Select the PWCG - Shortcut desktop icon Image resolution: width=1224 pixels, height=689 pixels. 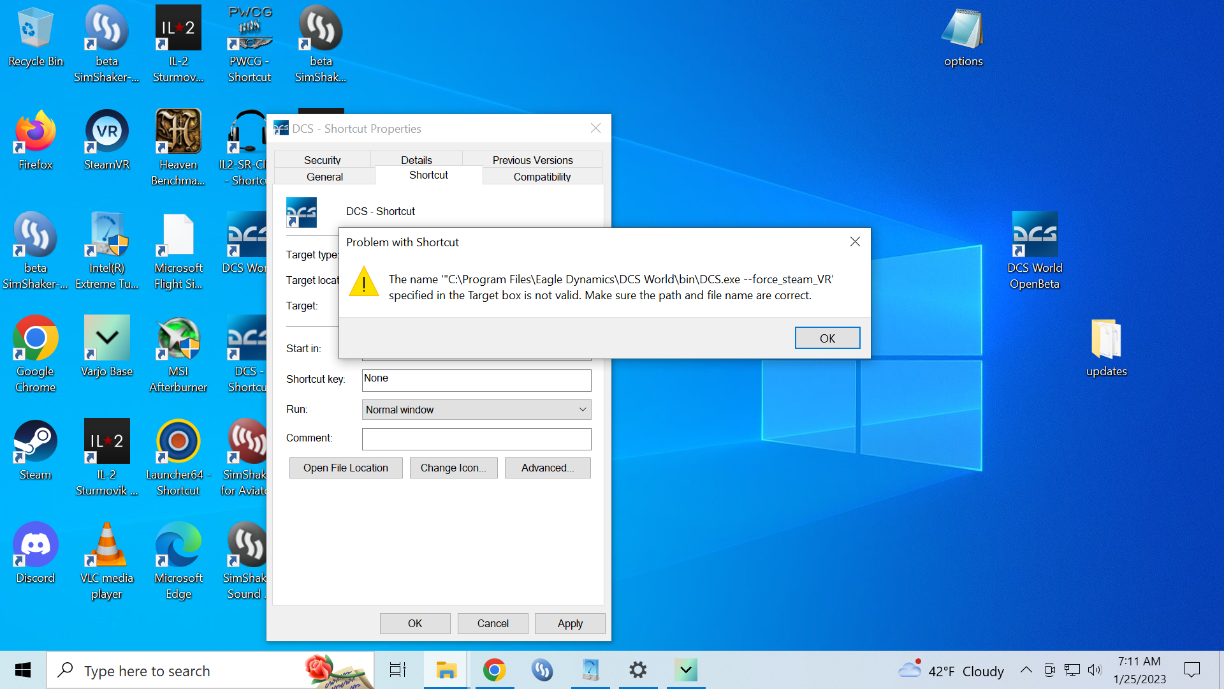click(x=249, y=45)
